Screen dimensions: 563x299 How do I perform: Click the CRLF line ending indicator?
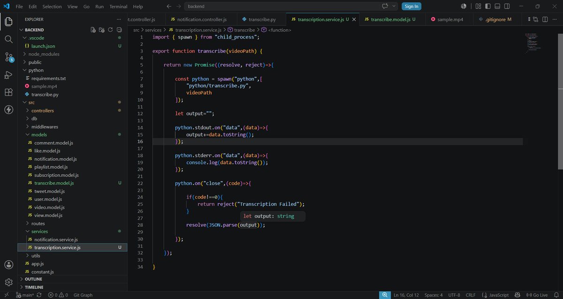click(471, 295)
